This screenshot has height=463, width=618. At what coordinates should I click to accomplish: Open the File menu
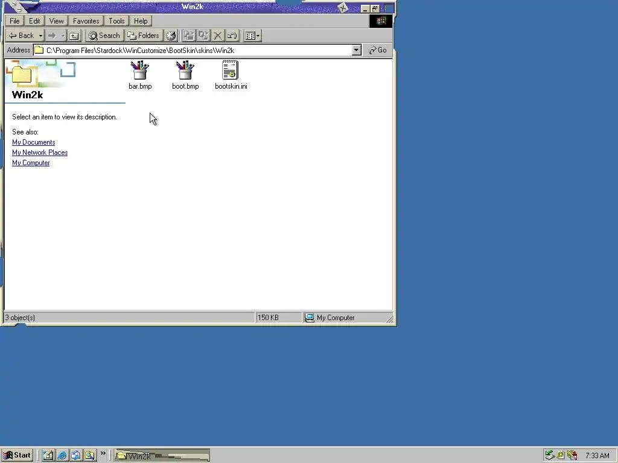pyautogui.click(x=14, y=21)
